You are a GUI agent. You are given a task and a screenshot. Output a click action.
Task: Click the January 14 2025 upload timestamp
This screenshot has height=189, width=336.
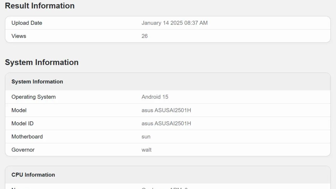coord(174,23)
